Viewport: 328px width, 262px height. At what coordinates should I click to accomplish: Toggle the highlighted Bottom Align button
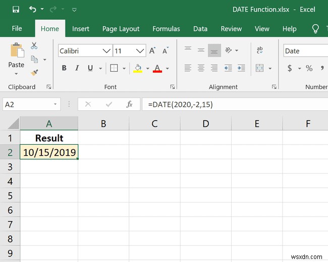[x=214, y=50]
